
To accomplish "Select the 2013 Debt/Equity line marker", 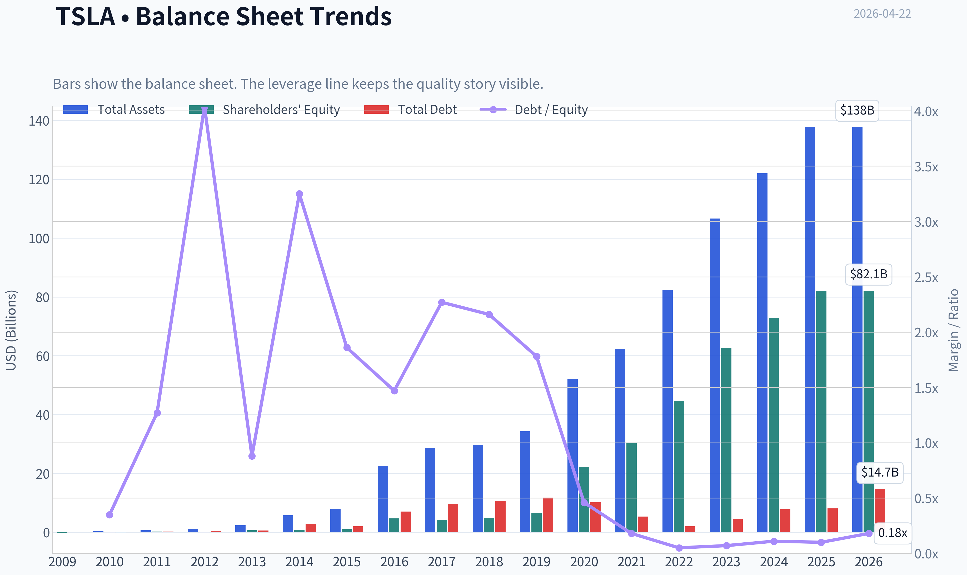I will 252,456.
